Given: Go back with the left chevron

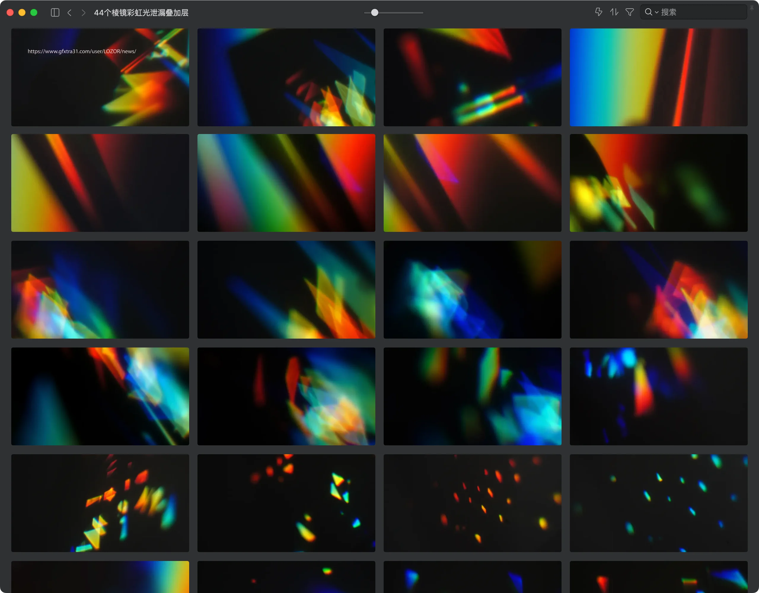Looking at the screenshot, I should click(x=69, y=12).
